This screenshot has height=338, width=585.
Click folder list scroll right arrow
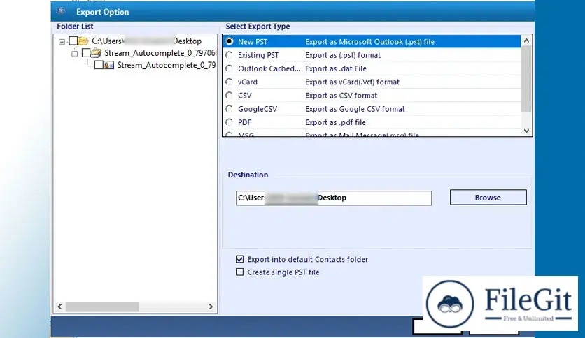pos(211,307)
